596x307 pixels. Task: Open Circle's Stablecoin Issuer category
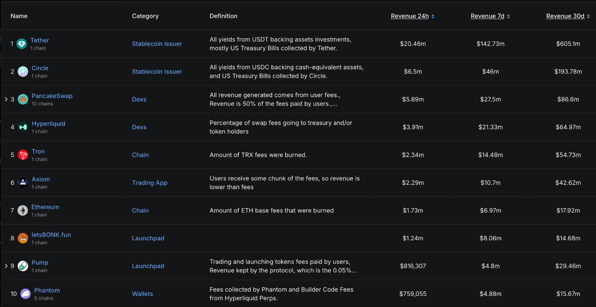157,72
